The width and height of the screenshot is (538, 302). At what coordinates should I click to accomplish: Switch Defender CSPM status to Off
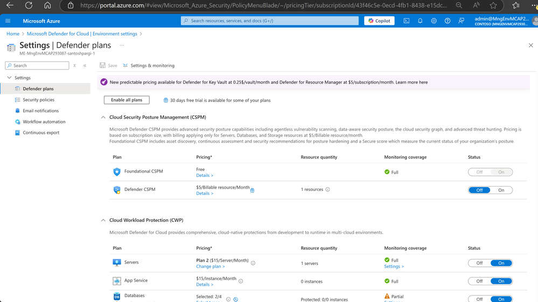479,190
